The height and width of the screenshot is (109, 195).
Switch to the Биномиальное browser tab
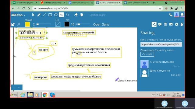coord(53,3)
